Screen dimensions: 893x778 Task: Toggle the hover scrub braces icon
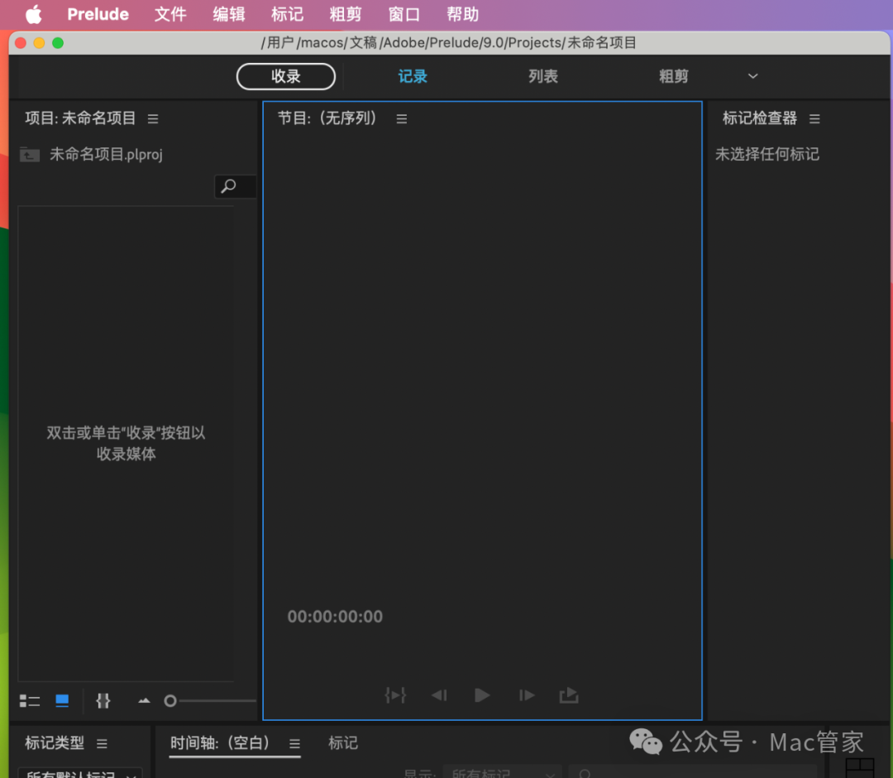click(103, 700)
